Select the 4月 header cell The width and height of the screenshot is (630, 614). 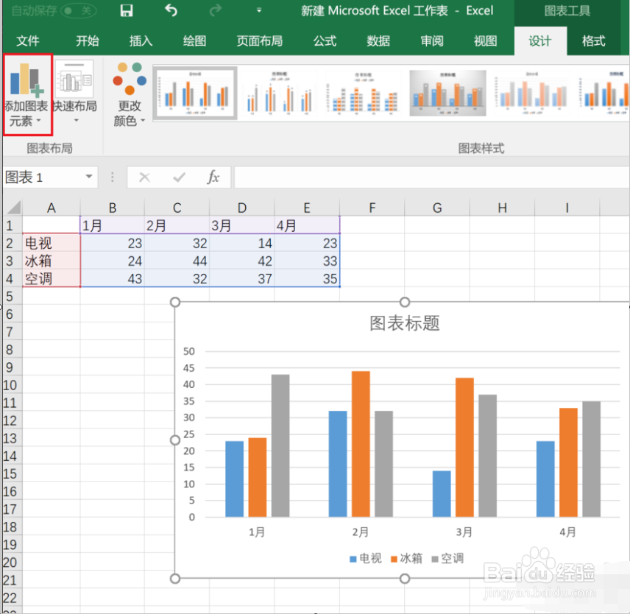pos(307,225)
